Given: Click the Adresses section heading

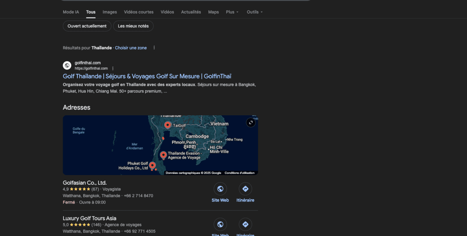Looking at the screenshot, I should click(x=77, y=108).
